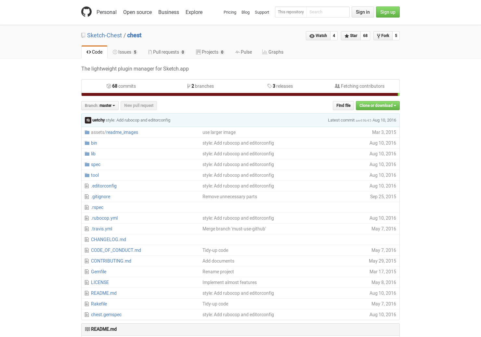Click the branches fork icon
The height and width of the screenshot is (337, 481).
pyautogui.click(x=189, y=86)
